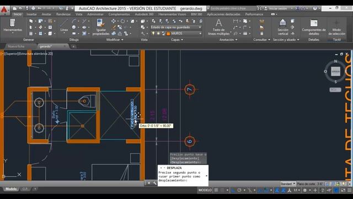353x199 pixels.
Task: Toggle polar tracking in status bar
Action: (x=239, y=190)
